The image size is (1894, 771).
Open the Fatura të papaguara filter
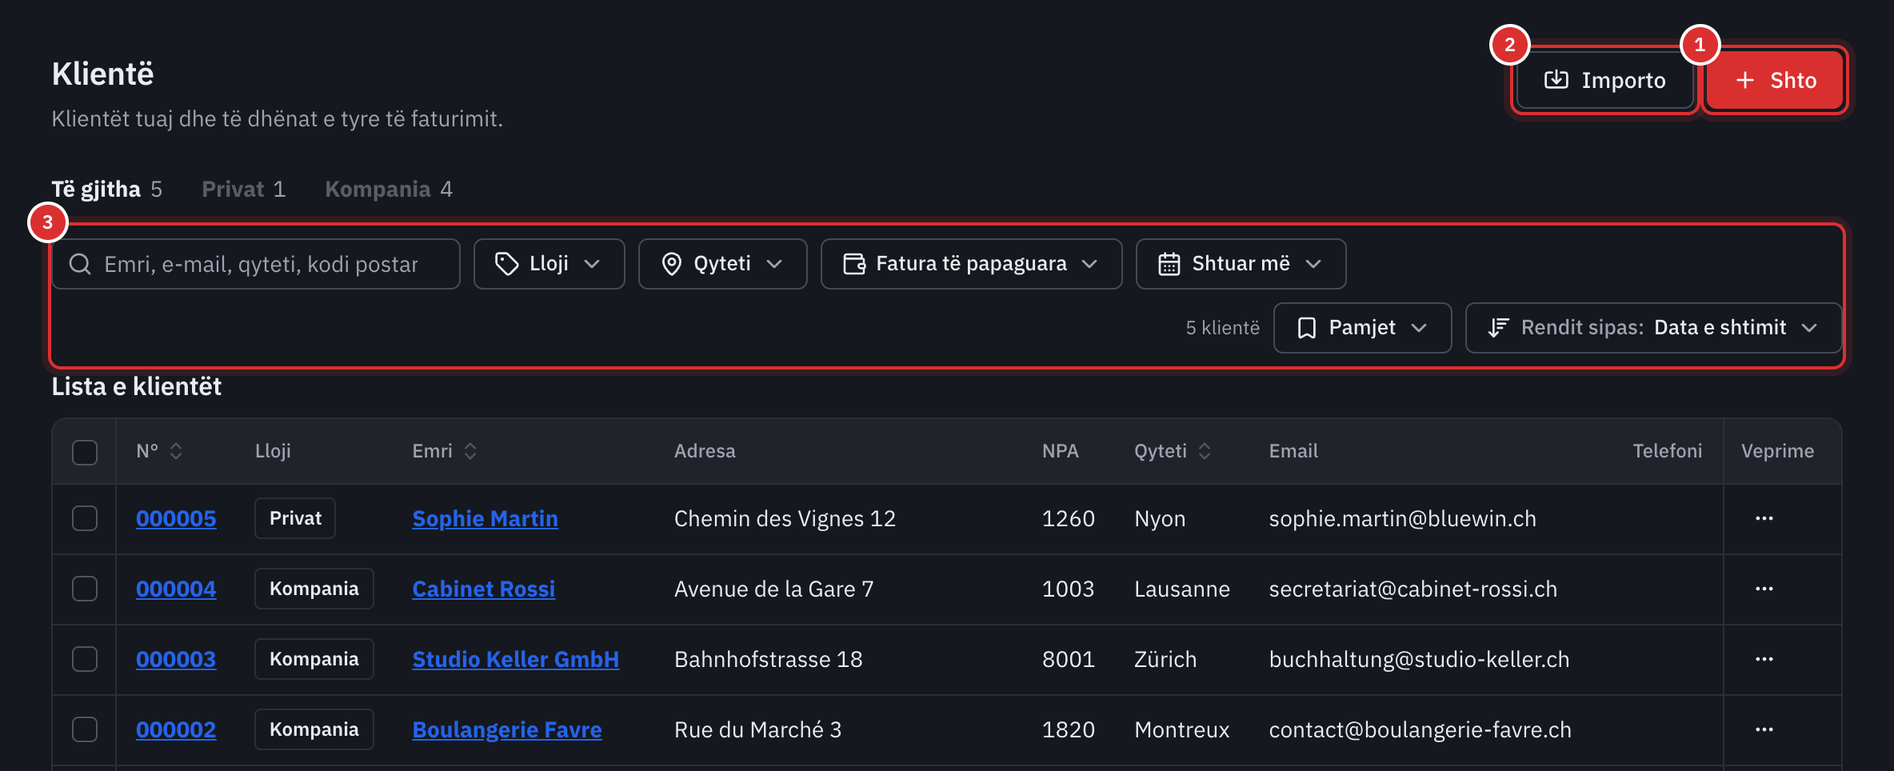971,264
